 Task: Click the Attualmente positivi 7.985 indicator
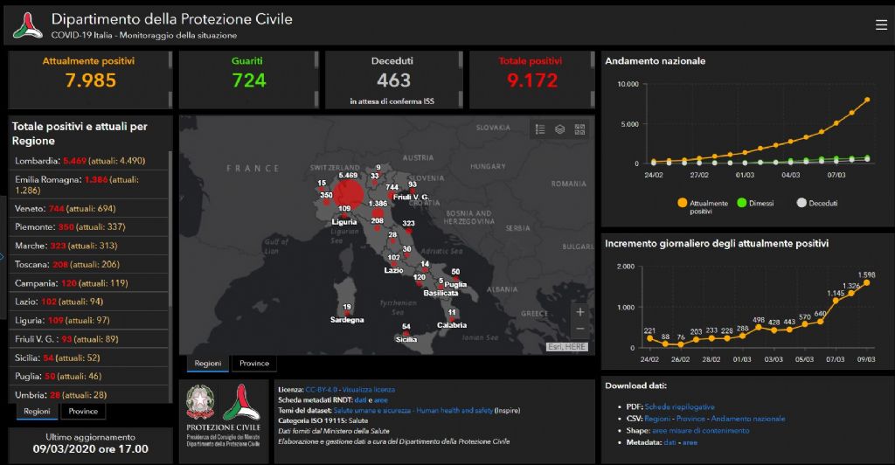coord(90,80)
